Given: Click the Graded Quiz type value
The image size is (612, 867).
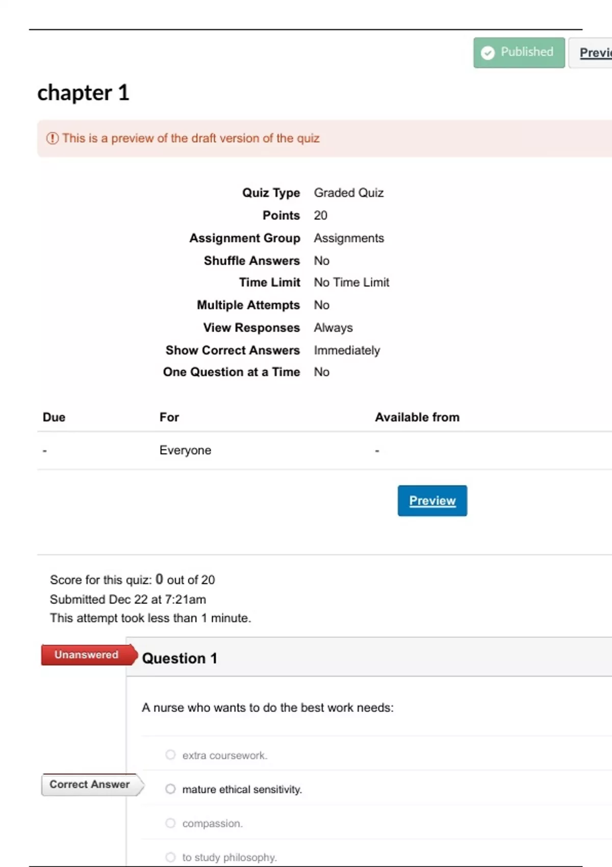Looking at the screenshot, I should pyautogui.click(x=349, y=193).
